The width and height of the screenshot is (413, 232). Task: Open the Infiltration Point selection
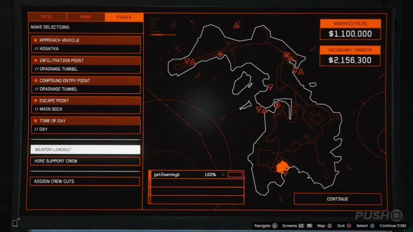click(x=86, y=65)
